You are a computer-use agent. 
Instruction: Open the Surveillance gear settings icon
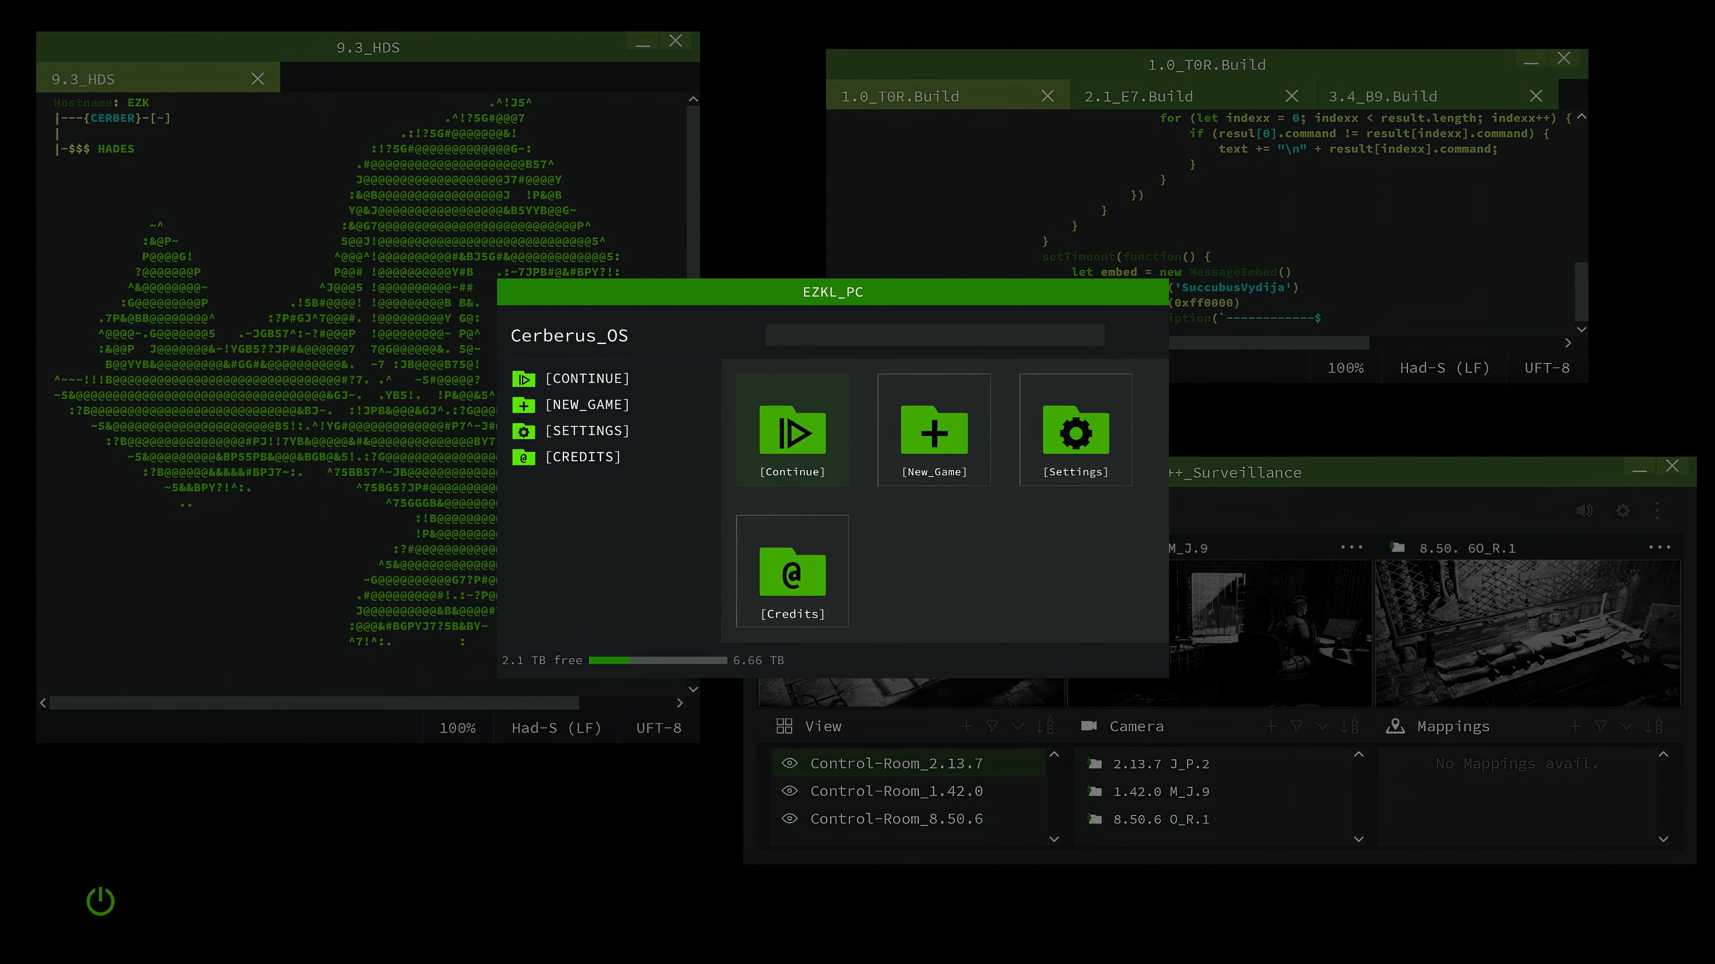tap(1623, 511)
